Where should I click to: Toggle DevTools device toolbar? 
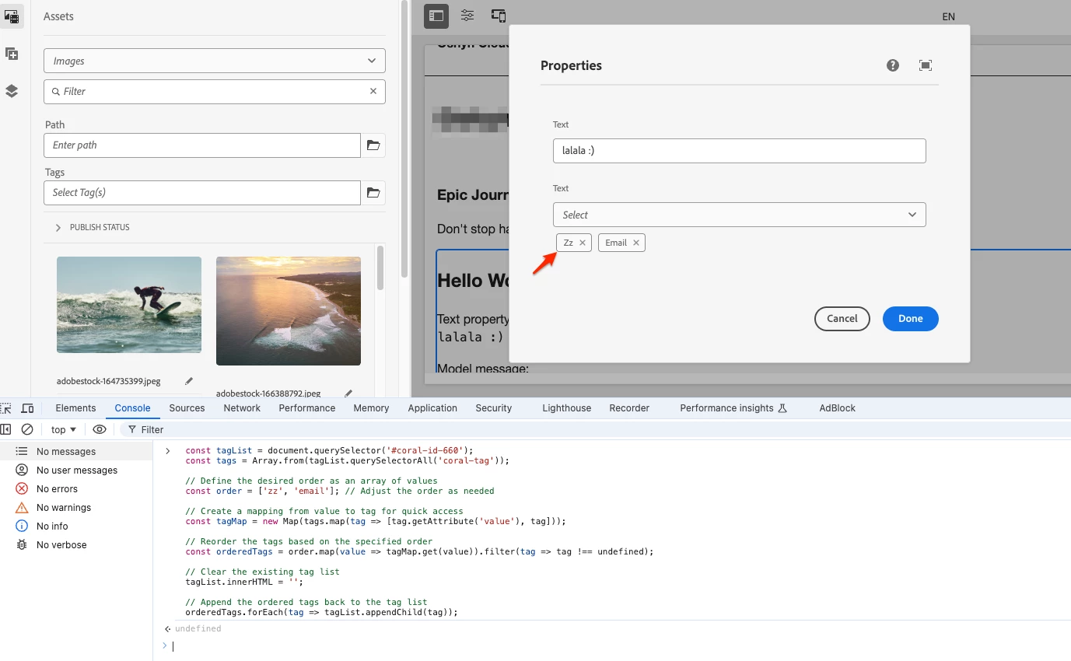click(27, 408)
